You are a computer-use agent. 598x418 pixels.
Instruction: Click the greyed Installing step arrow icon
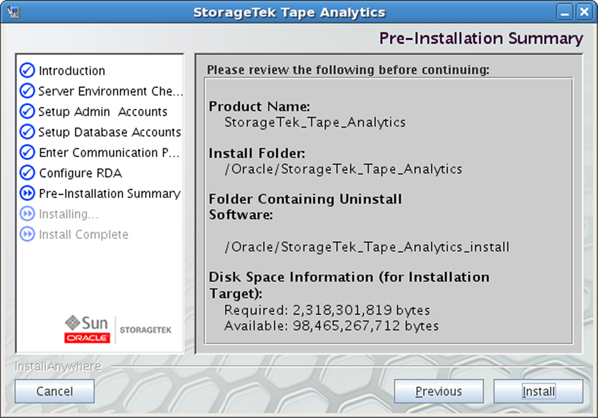(27, 214)
